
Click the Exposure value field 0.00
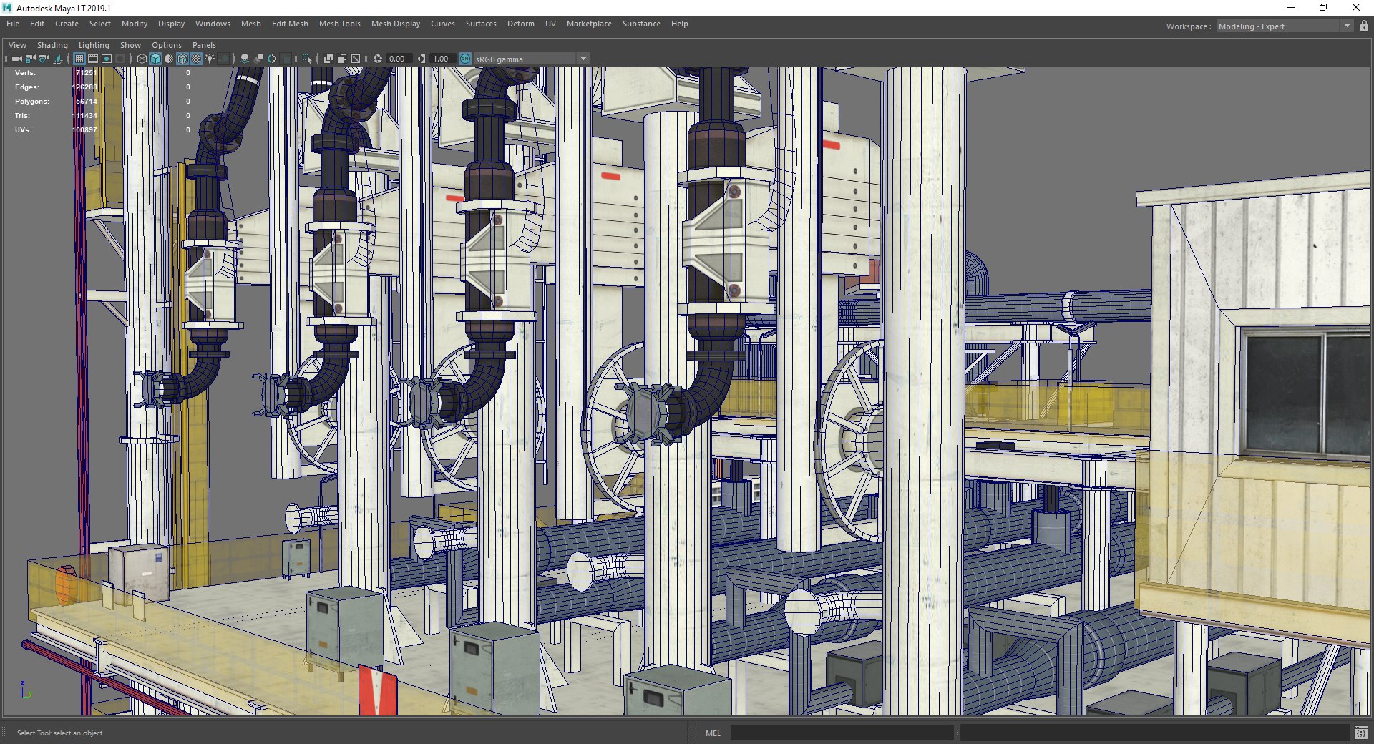(x=399, y=59)
